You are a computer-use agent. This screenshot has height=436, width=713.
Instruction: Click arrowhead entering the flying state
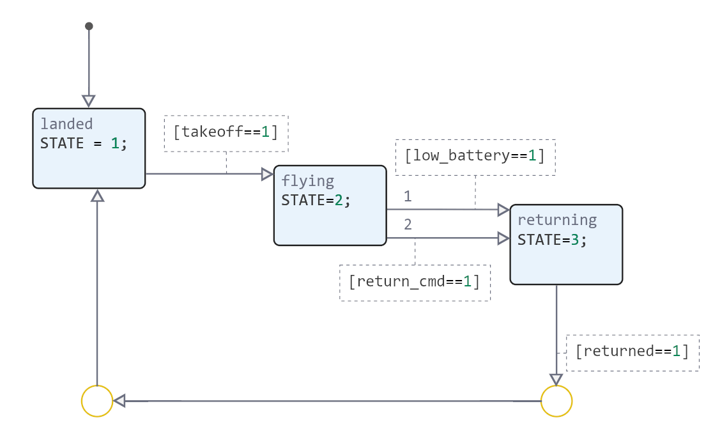(268, 174)
